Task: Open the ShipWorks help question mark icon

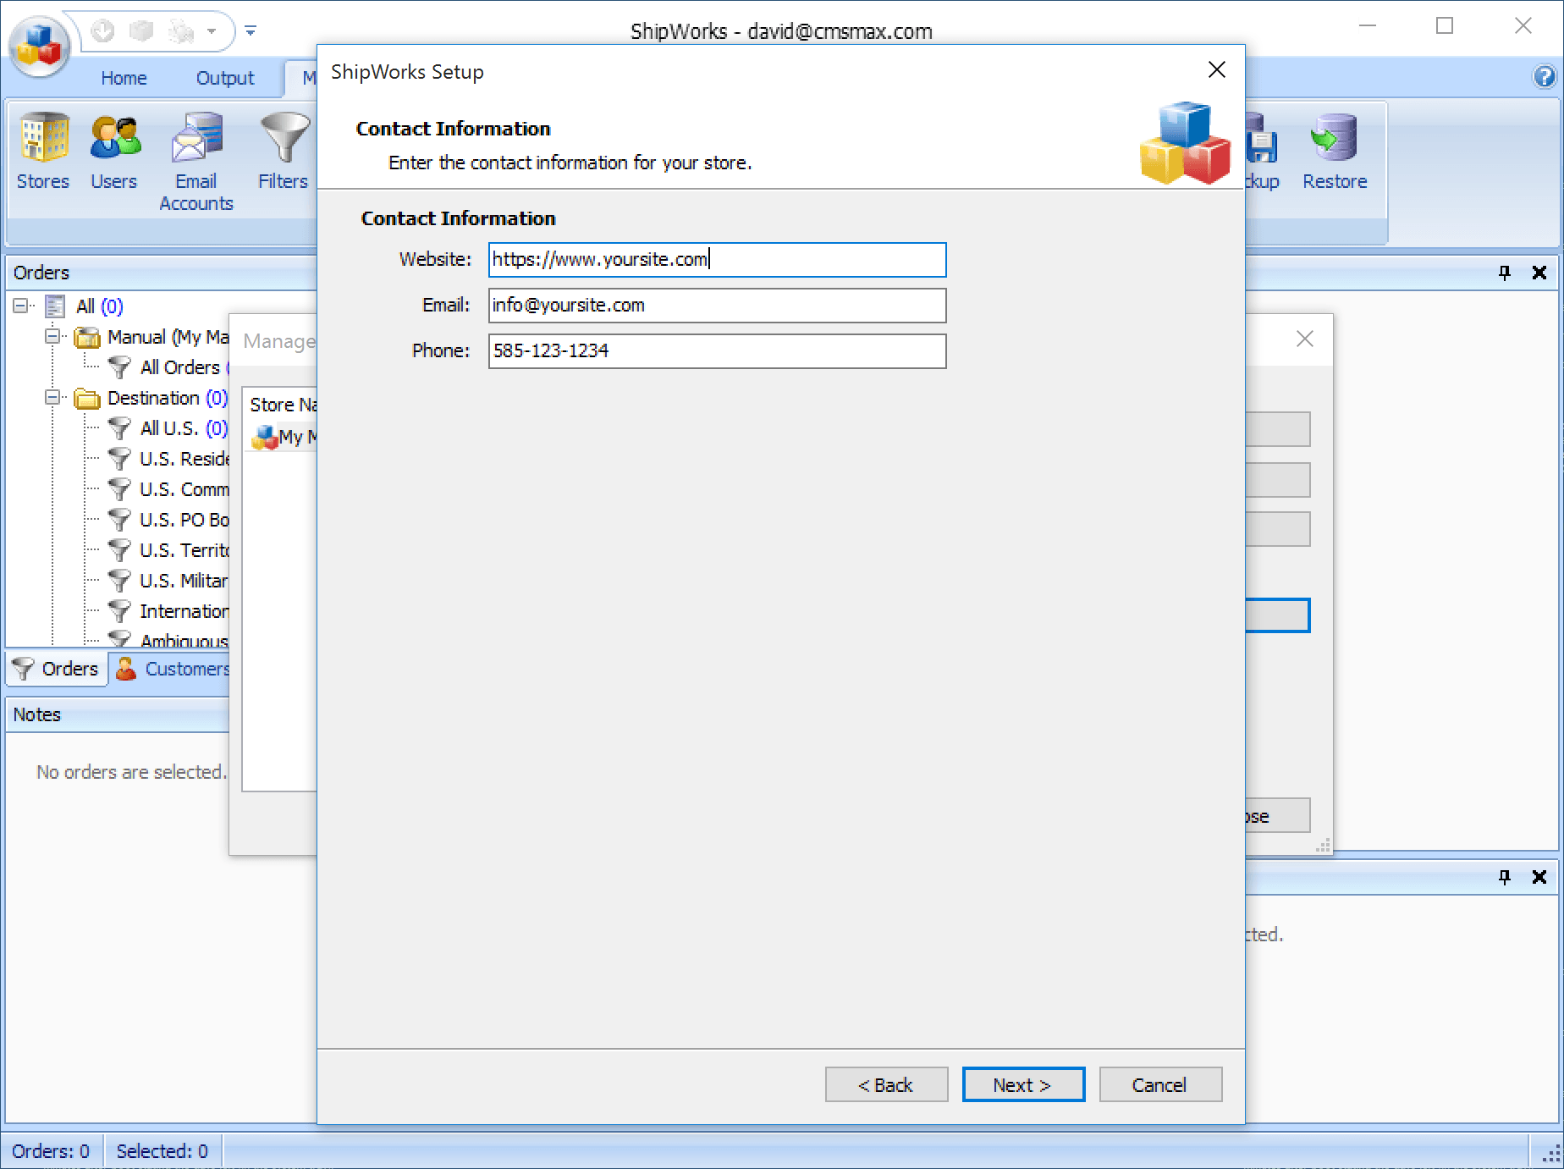Action: coord(1544,77)
